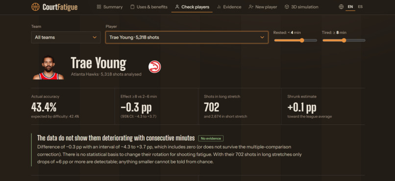Click the 'data do not show' conclusion heading

[116, 138]
